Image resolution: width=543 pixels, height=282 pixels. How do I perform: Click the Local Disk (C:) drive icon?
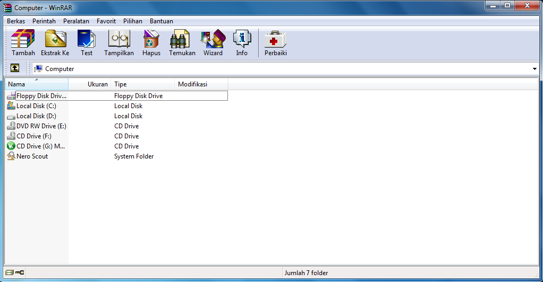pyautogui.click(x=11, y=106)
